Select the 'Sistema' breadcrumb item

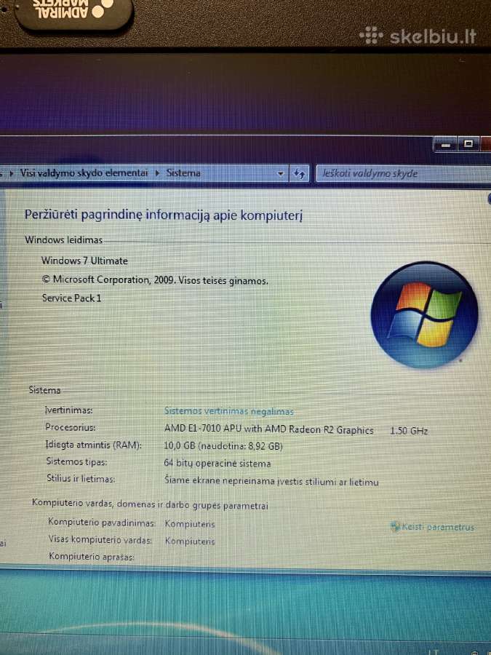[183, 173]
